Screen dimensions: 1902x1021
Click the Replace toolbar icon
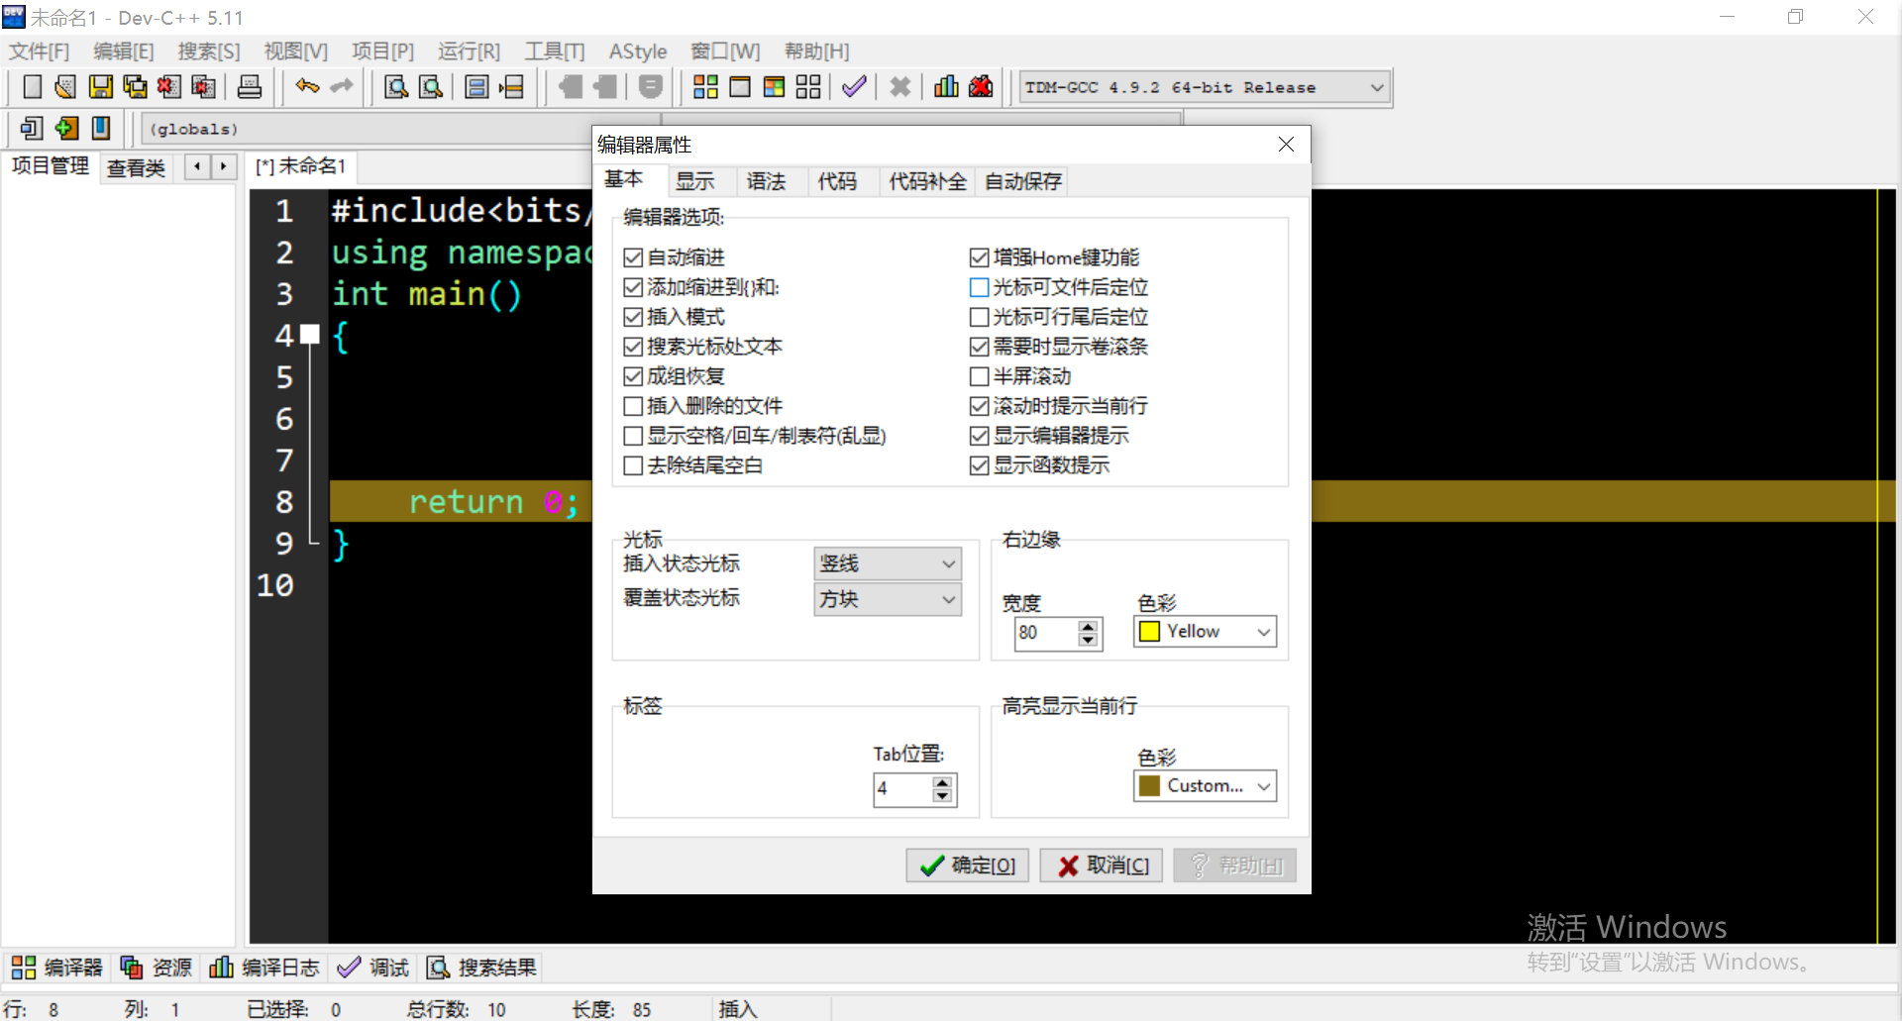pyautogui.click(x=431, y=87)
